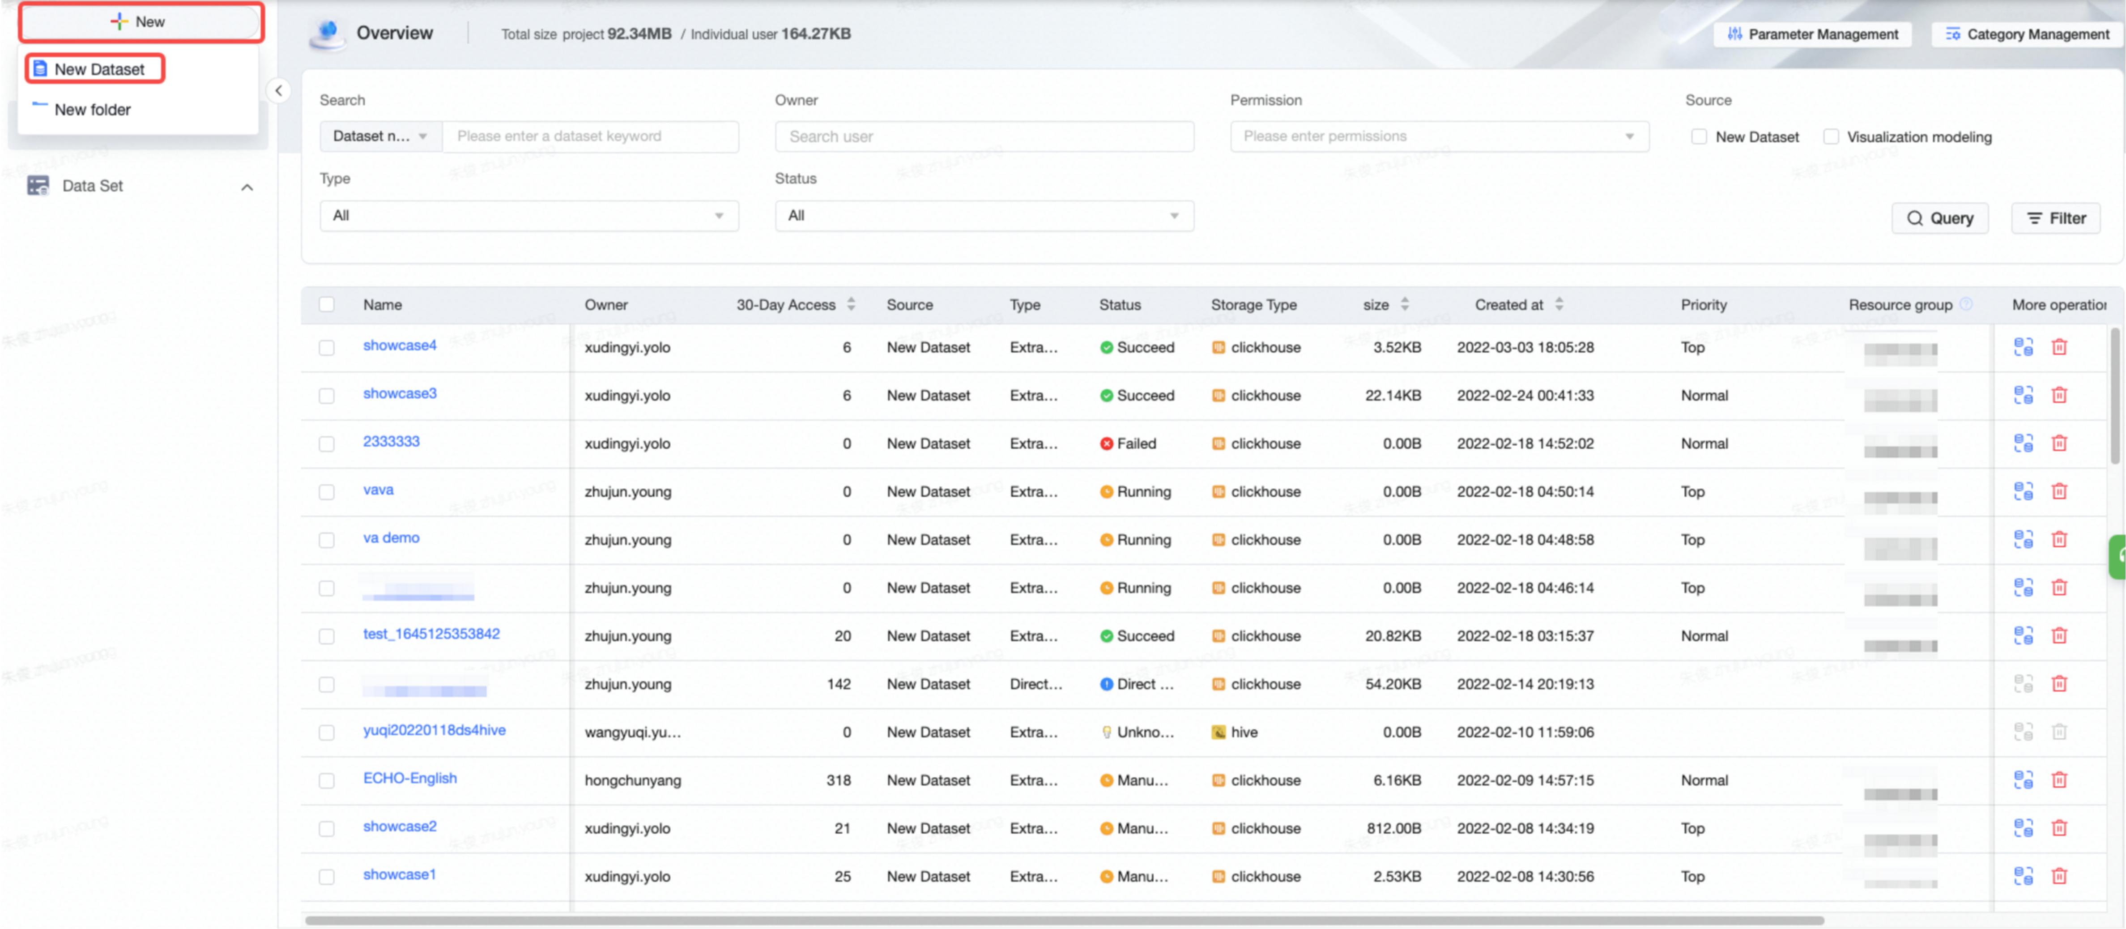This screenshot has height=929, width=2126.
Task: Delete the showcase4 dataset
Action: tap(2059, 346)
